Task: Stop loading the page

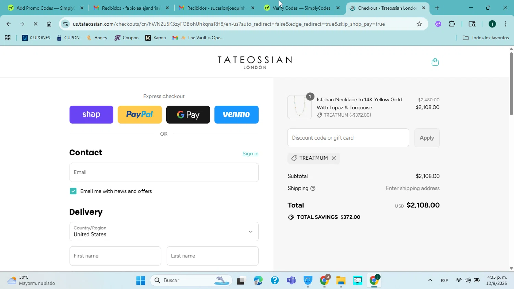Action: 35,24
